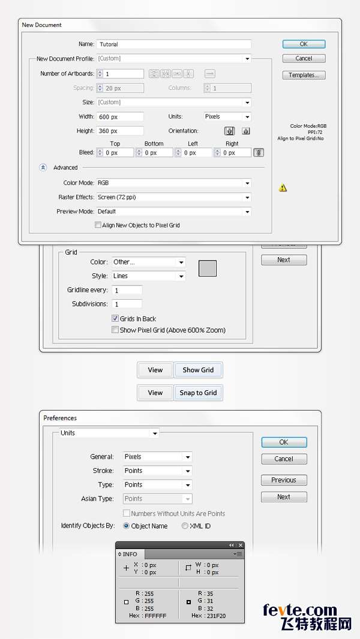The image size is (360, 639).
Task: Click the Number of Artboards stepper arrows
Action: pos(100,74)
